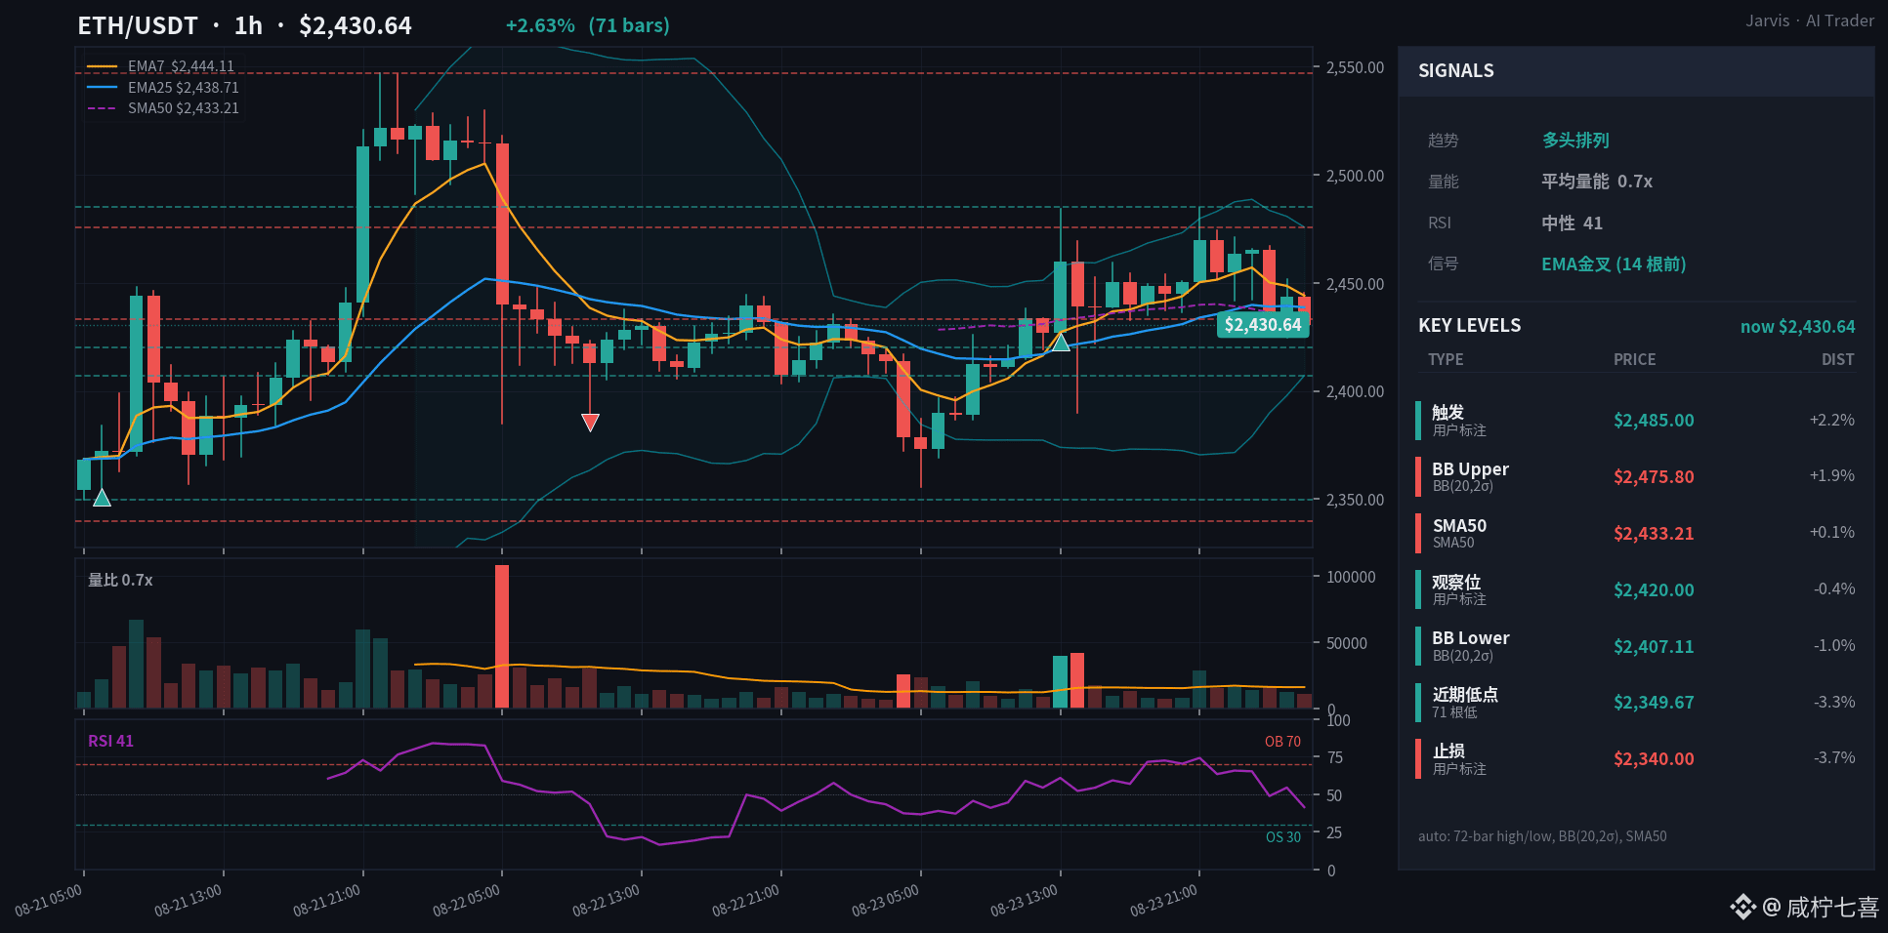Image resolution: width=1888 pixels, height=933 pixels.
Task: Click the green up-triangle marker near 08-21 05:00
Action: point(102,498)
